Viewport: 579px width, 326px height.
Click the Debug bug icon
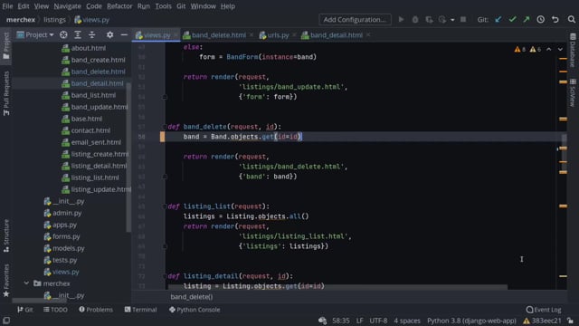(415, 20)
